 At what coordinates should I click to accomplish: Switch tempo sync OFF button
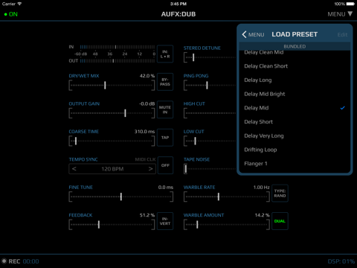pyautogui.click(x=165, y=165)
